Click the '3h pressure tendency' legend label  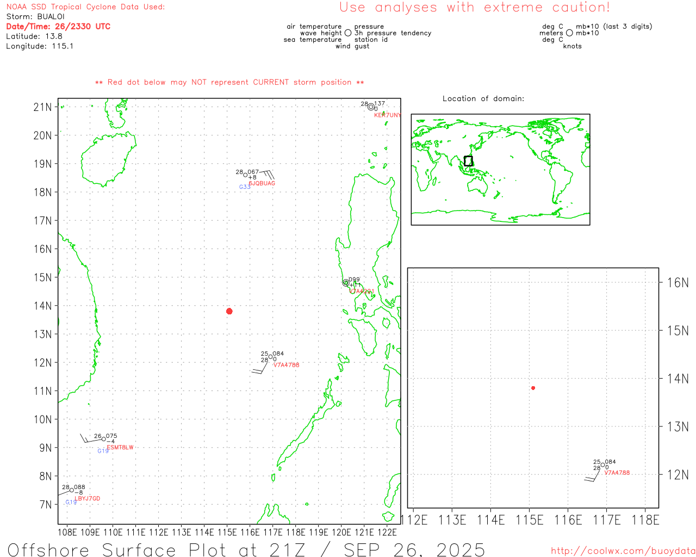point(393,33)
